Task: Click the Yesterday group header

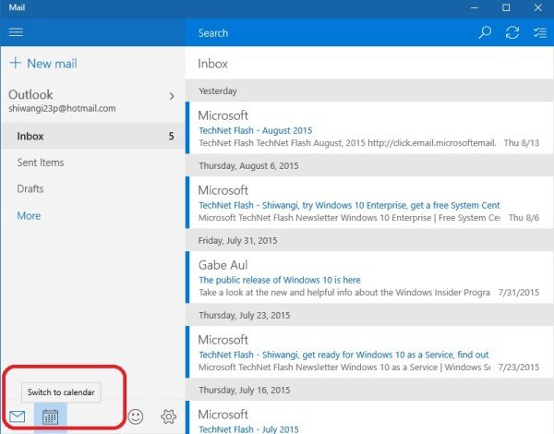Action: [369, 90]
